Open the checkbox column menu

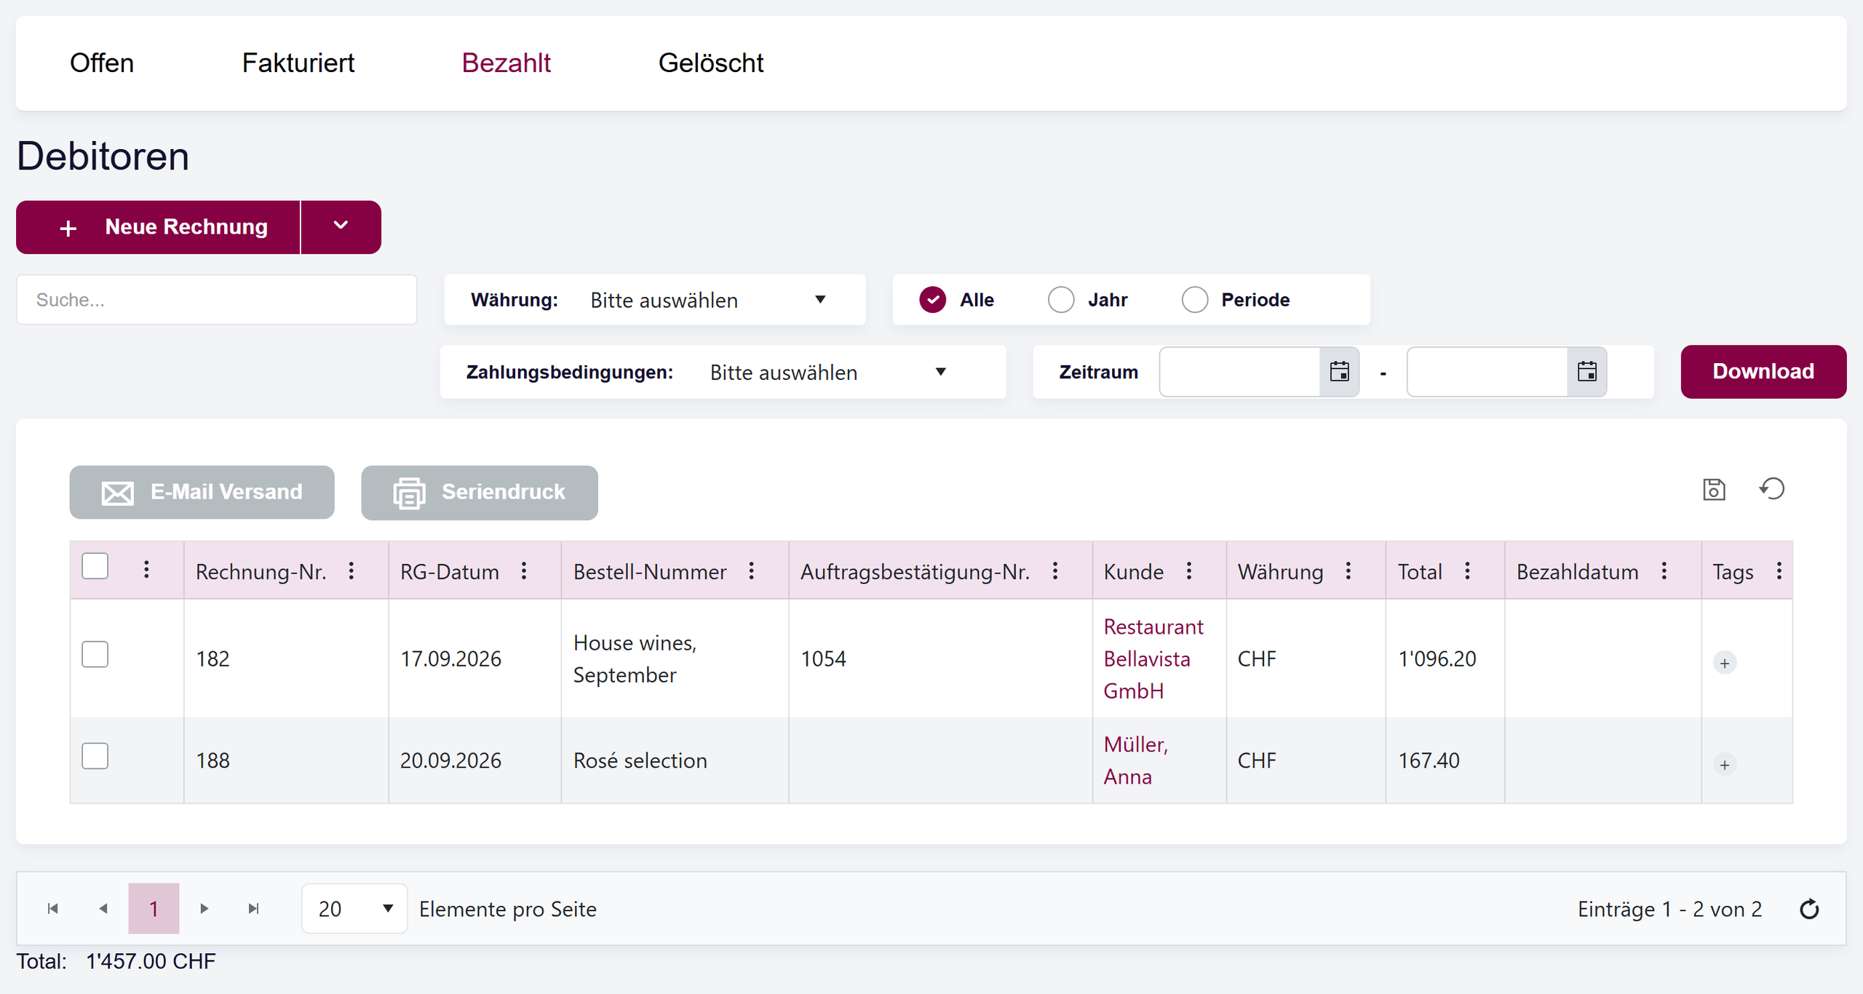[x=146, y=570]
